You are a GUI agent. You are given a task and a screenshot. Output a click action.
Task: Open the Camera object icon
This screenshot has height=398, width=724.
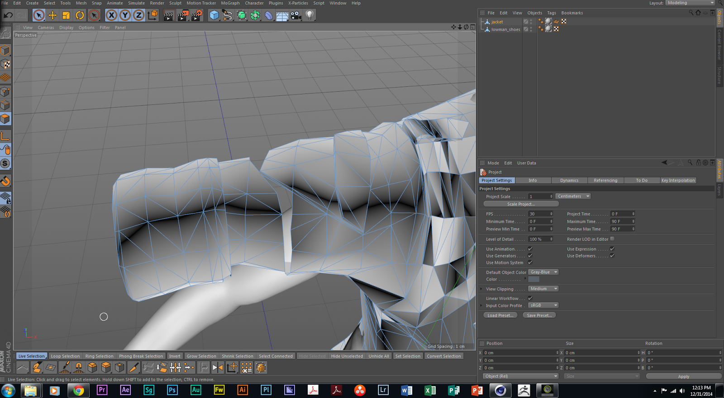[x=296, y=15]
